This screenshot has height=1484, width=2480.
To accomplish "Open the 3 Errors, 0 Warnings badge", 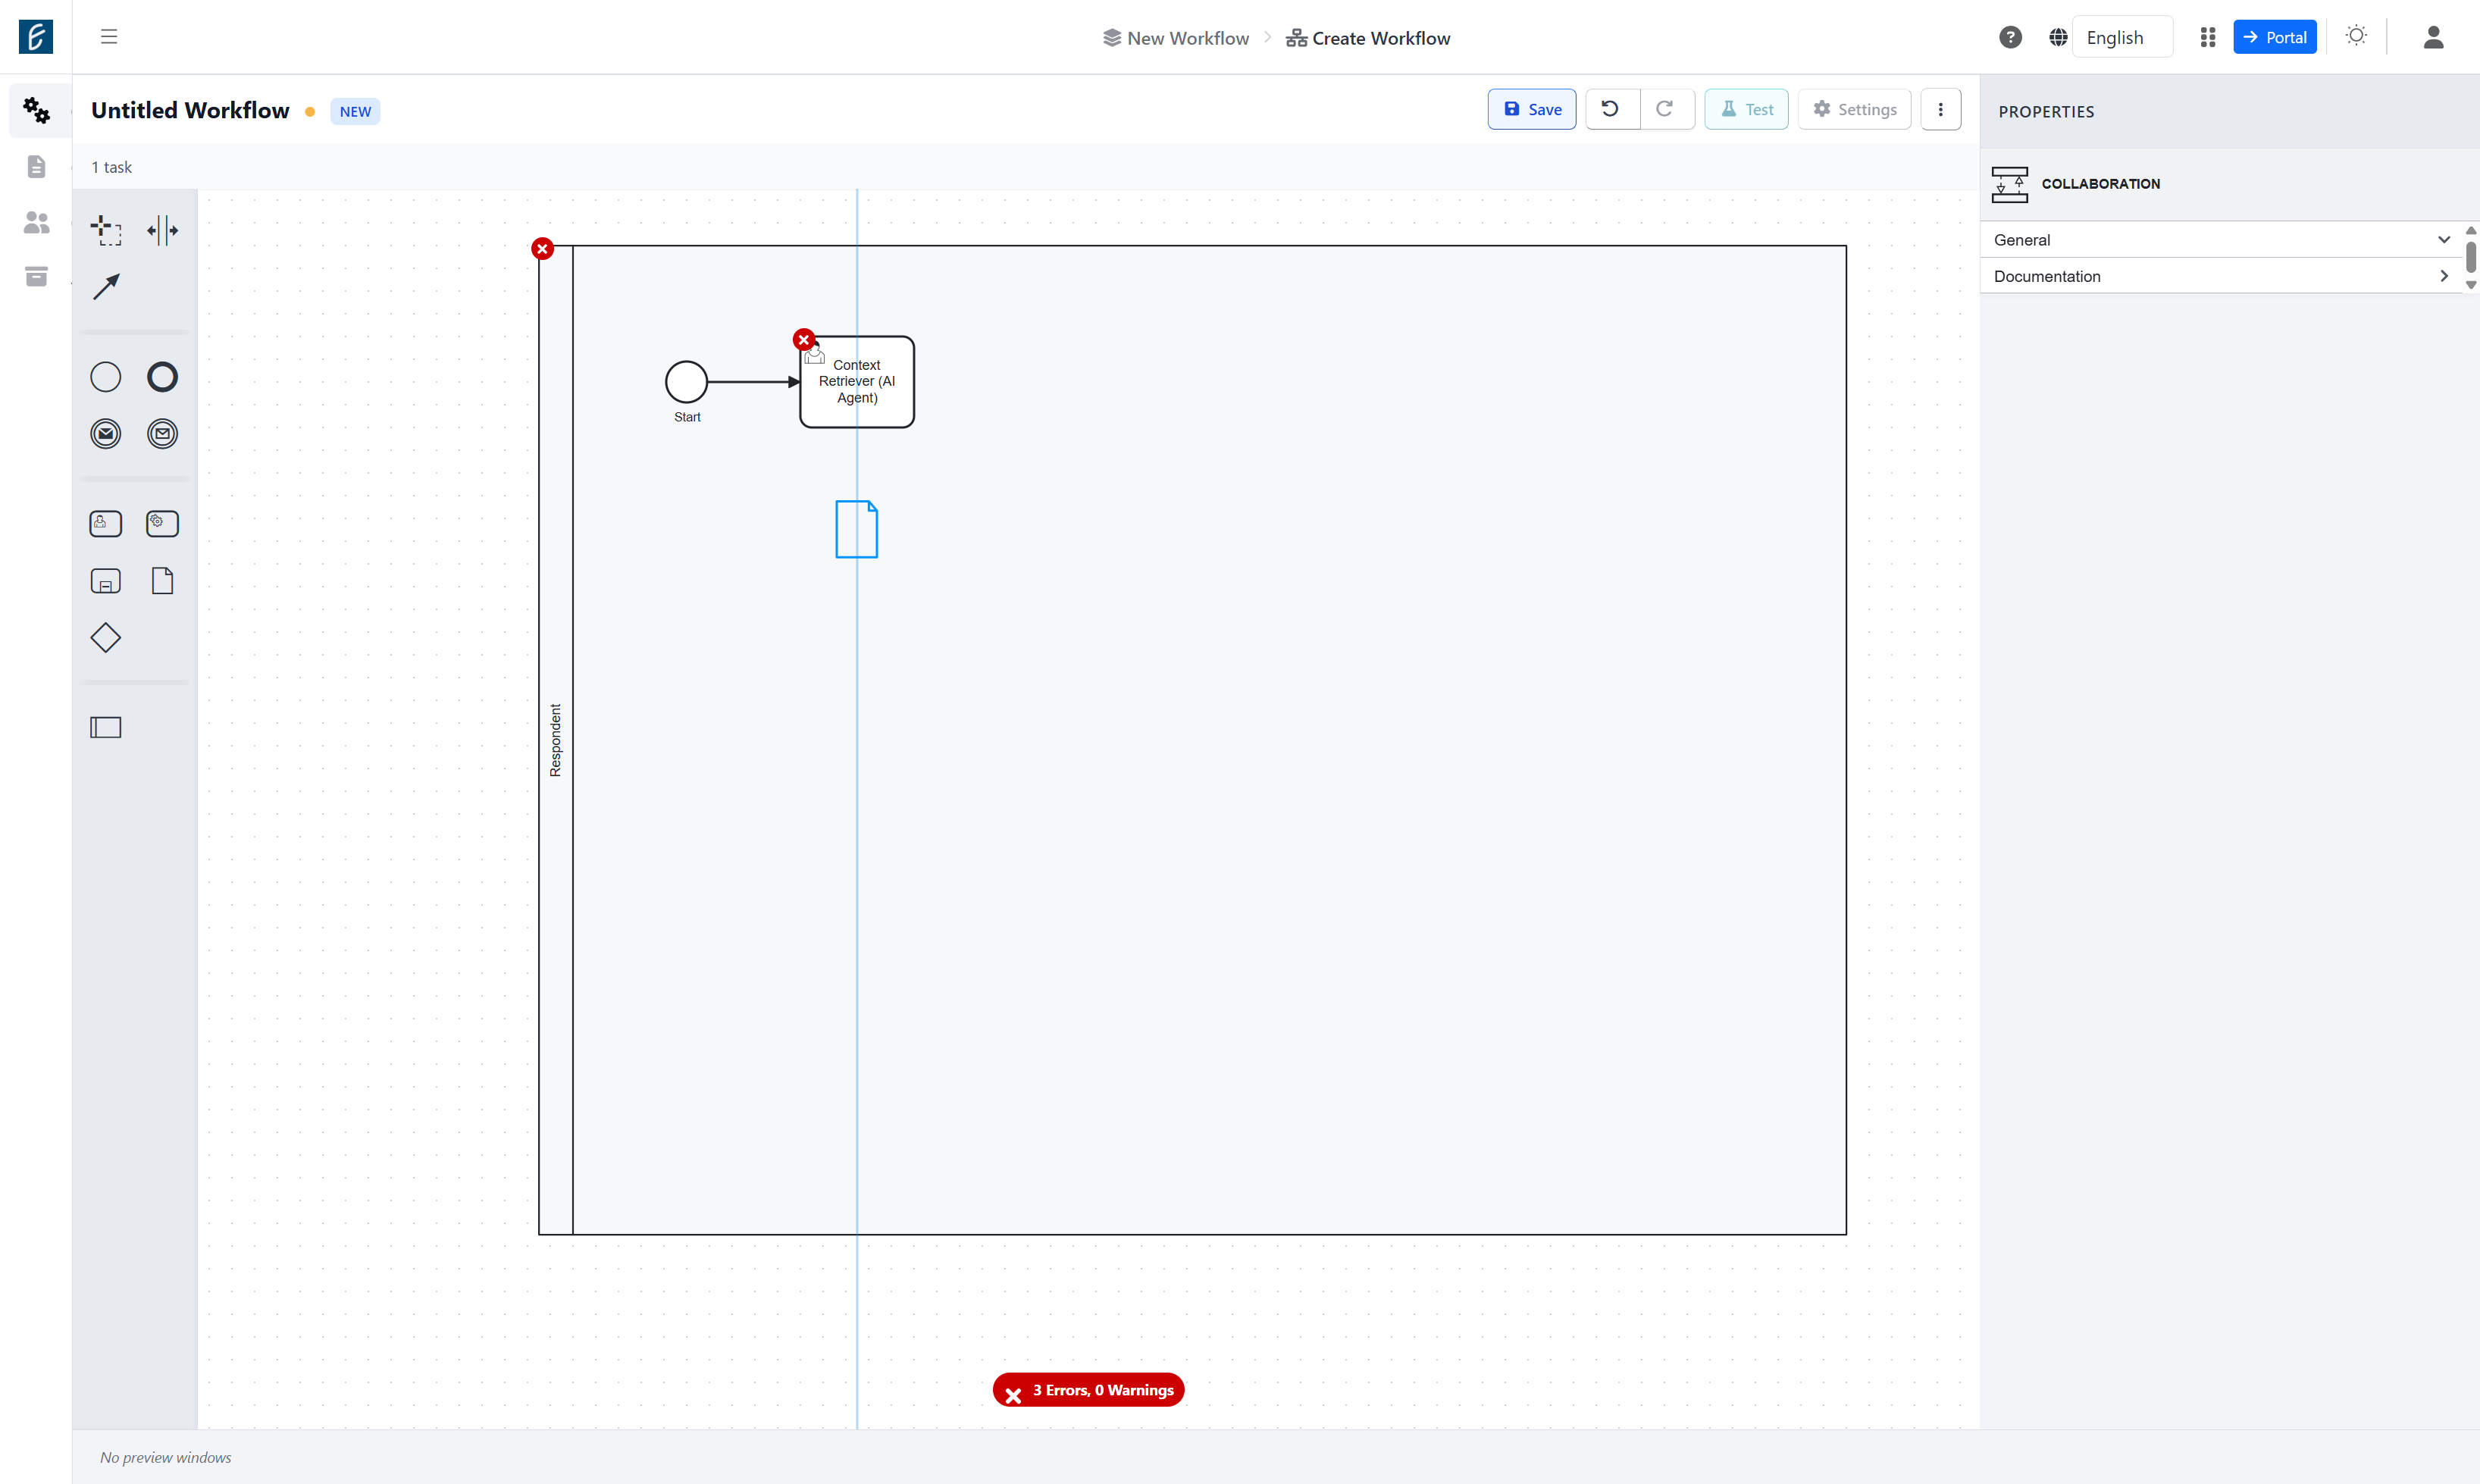I will [x=1088, y=1390].
